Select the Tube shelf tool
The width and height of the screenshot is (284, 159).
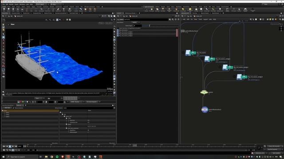tap(13, 10)
